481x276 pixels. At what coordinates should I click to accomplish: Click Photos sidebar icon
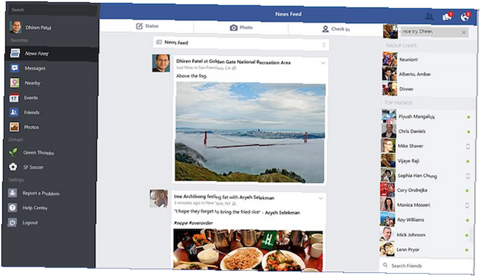click(x=14, y=126)
